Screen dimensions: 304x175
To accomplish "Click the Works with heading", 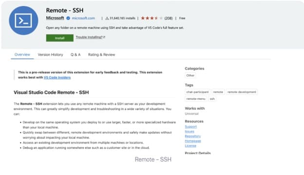I will click(x=195, y=109).
